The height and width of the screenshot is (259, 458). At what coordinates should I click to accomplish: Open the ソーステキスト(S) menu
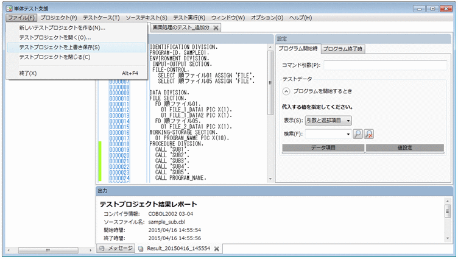147,18
